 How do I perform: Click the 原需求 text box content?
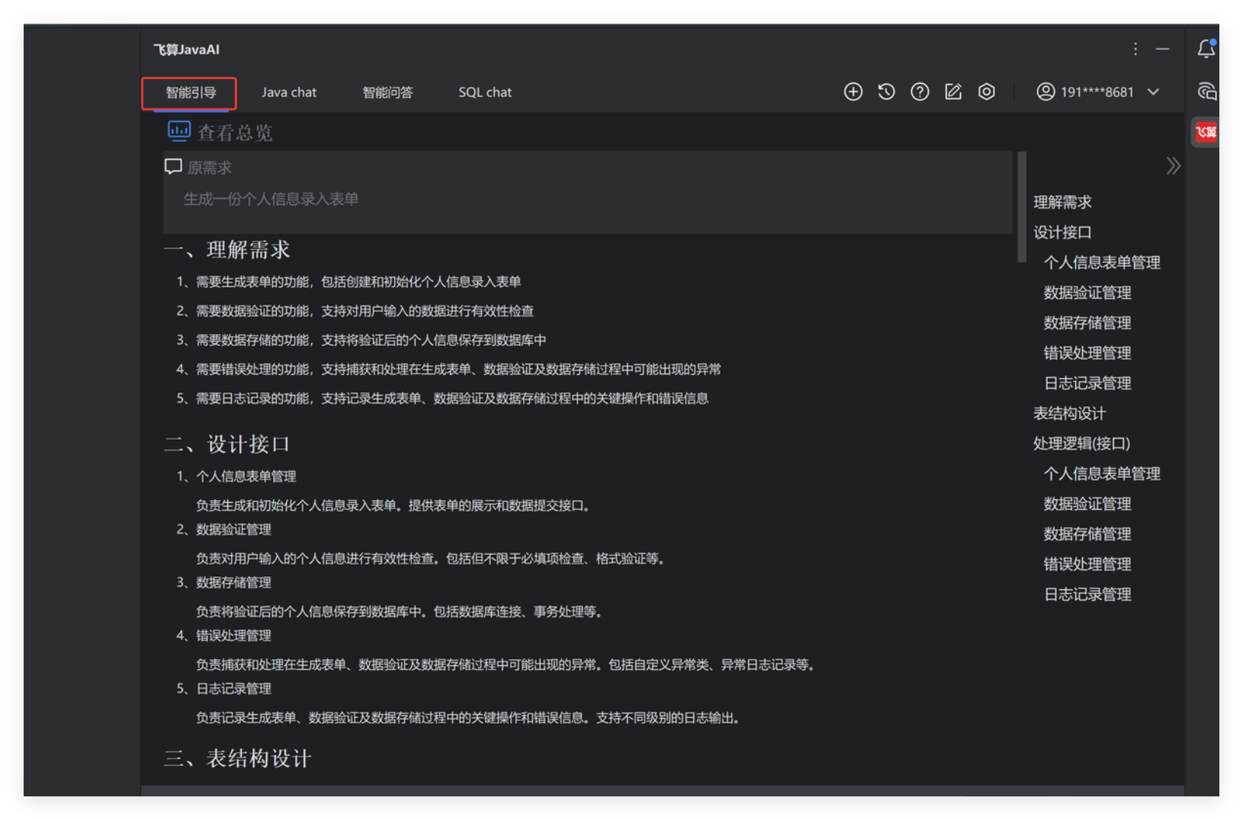271,199
